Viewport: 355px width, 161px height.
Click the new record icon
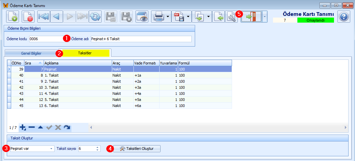(x=12, y=17)
